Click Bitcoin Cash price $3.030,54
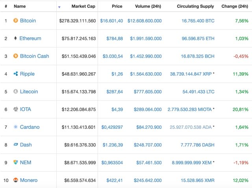 [113, 57]
